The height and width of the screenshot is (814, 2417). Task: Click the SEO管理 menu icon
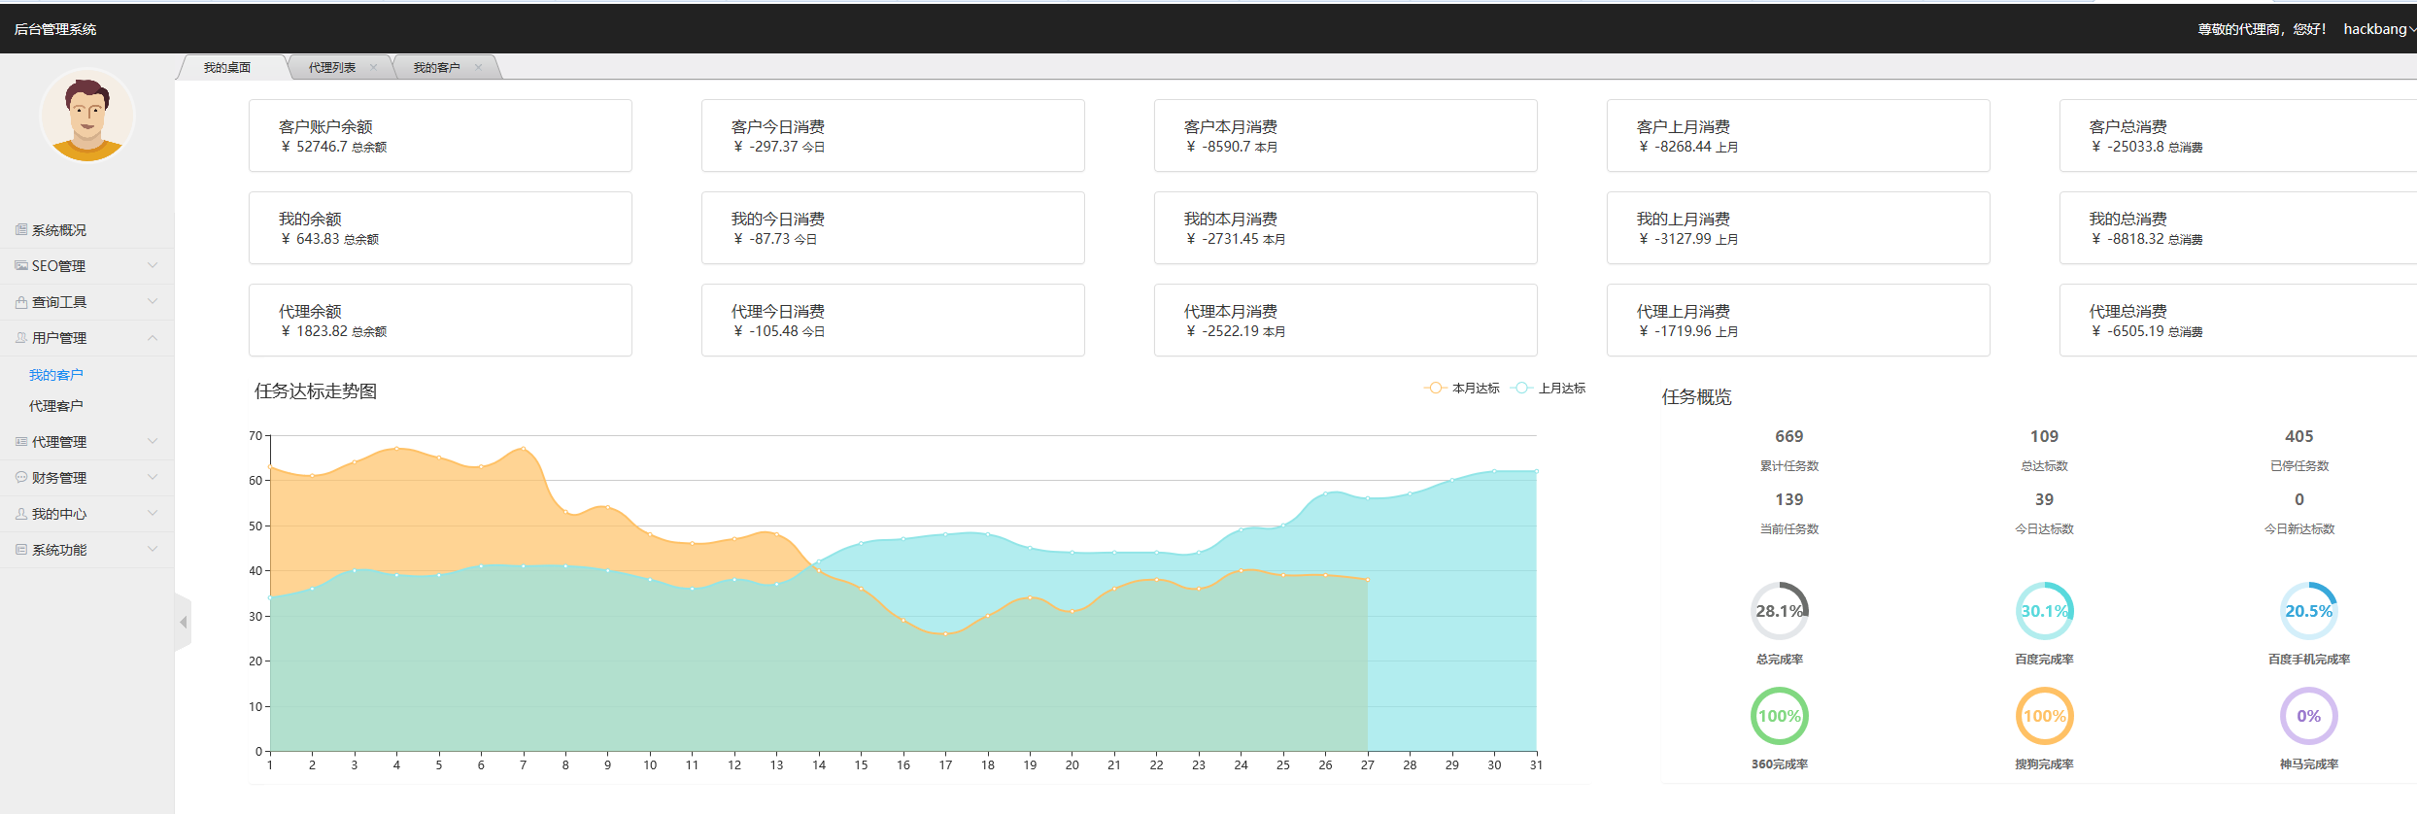[x=21, y=266]
